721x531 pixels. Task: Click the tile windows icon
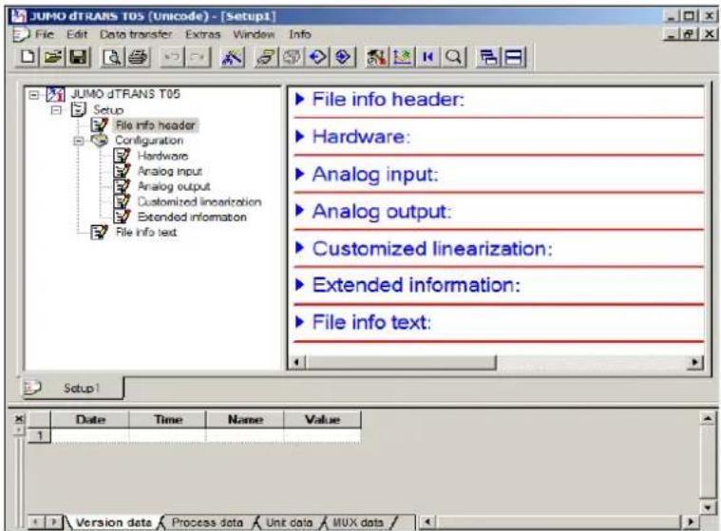[514, 57]
